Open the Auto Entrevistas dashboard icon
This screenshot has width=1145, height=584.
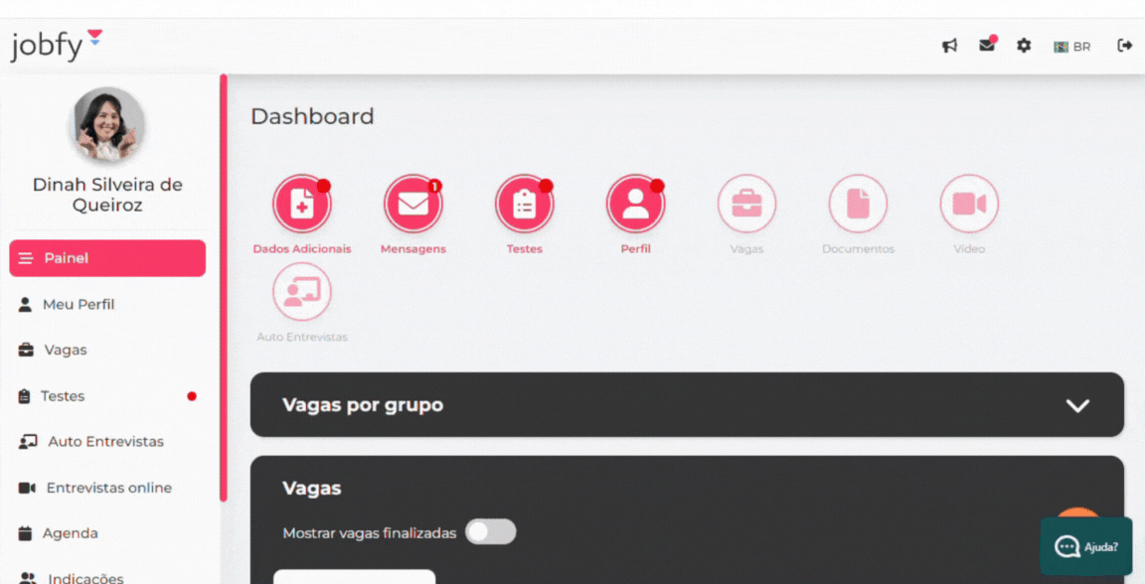(x=301, y=292)
